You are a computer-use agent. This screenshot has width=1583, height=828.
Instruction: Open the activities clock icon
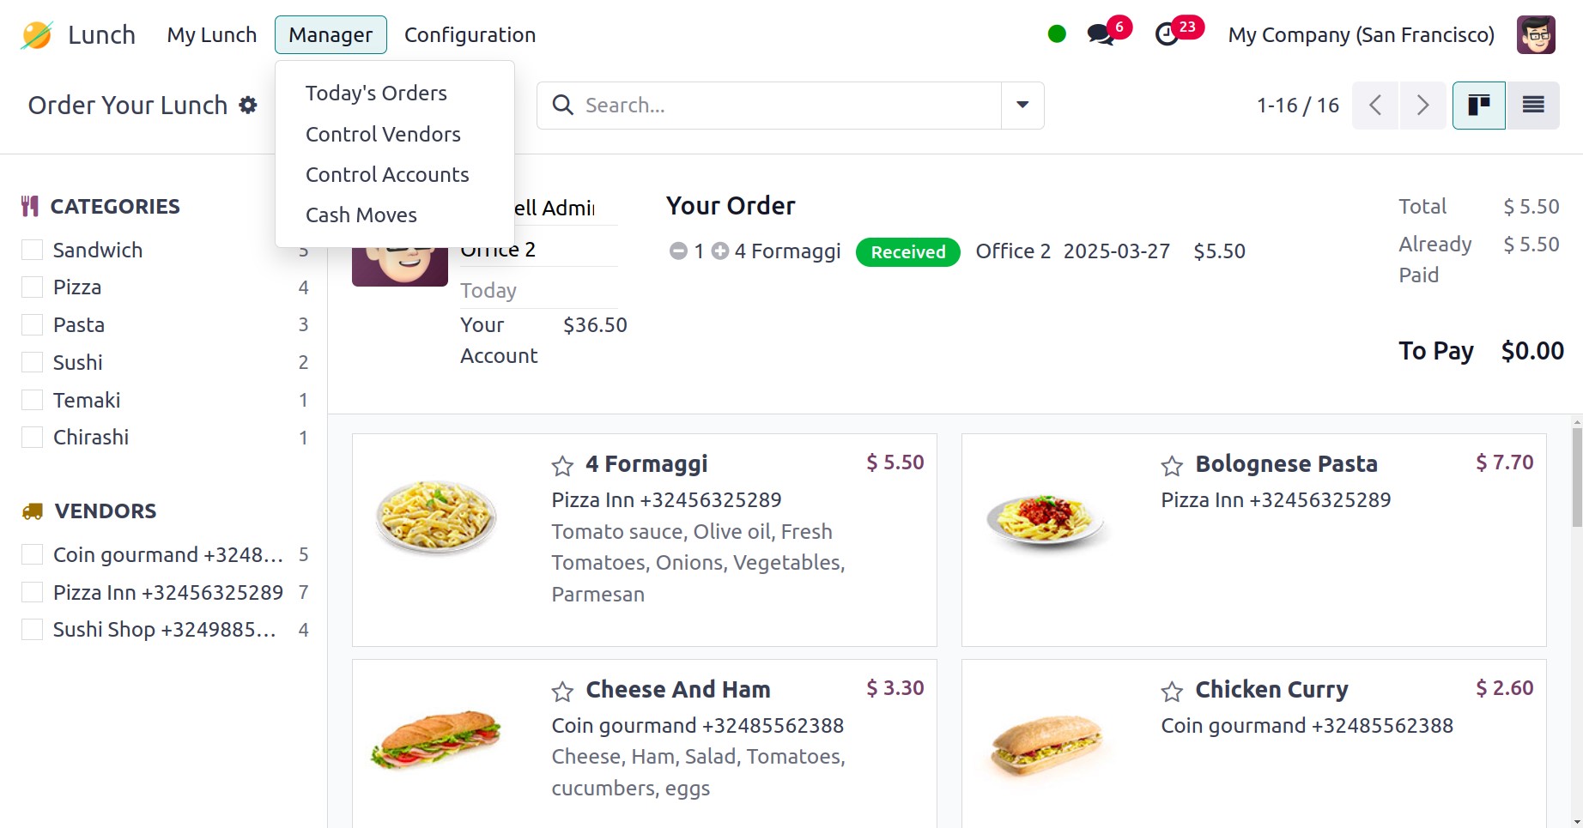(x=1167, y=35)
